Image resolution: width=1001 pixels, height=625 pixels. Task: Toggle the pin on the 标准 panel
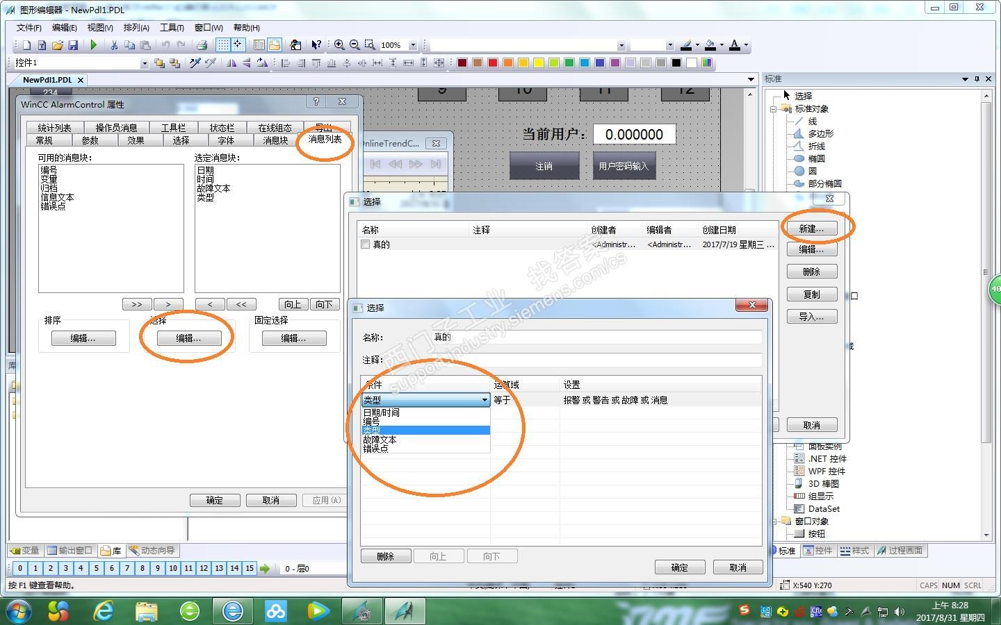pyautogui.click(x=977, y=79)
